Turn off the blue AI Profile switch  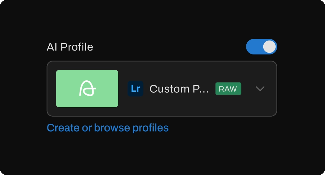point(261,47)
